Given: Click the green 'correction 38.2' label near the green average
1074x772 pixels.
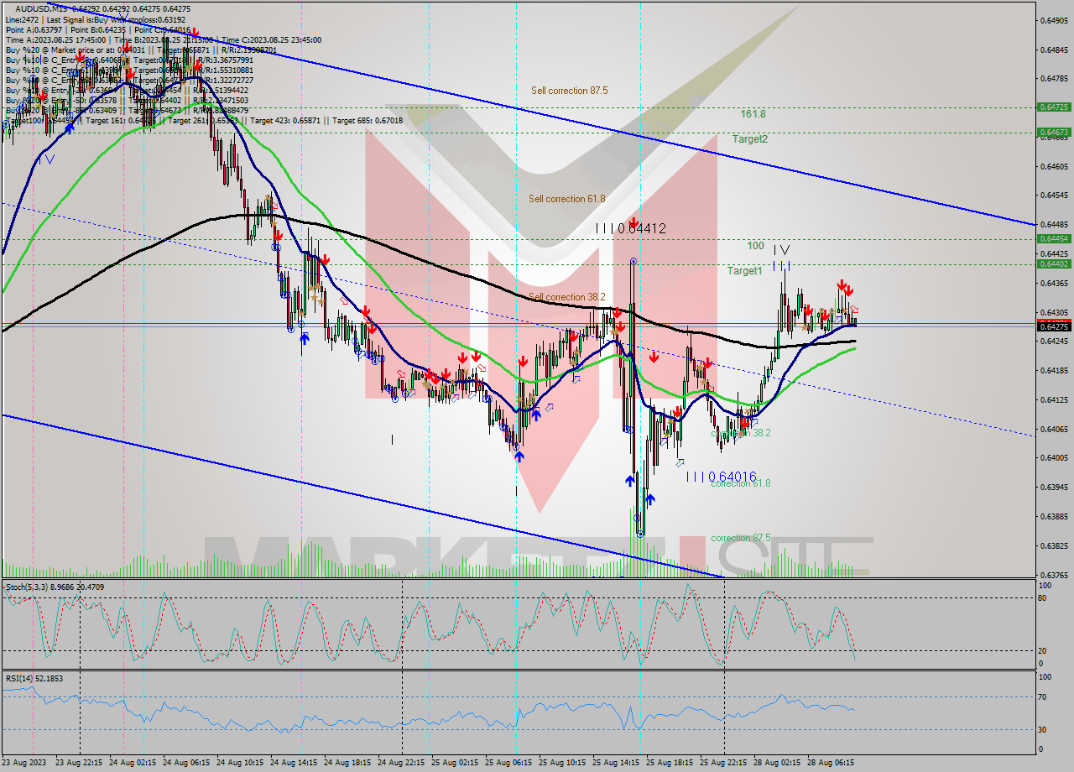Looking at the screenshot, I should pyautogui.click(x=740, y=433).
